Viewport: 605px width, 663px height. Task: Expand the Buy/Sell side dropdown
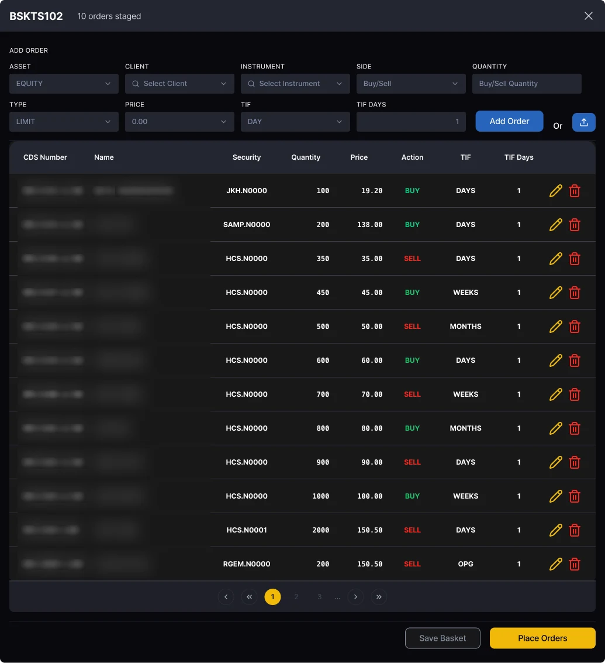(411, 84)
